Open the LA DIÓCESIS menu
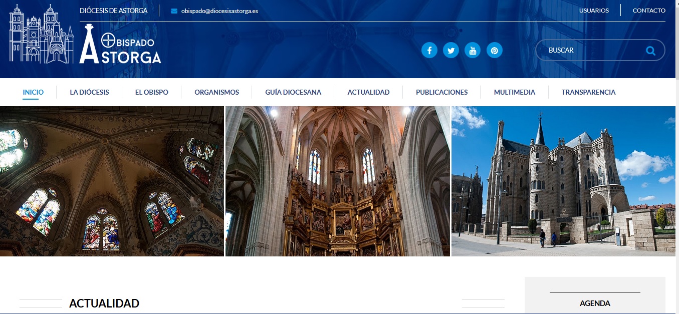679x314 pixels. (x=89, y=92)
